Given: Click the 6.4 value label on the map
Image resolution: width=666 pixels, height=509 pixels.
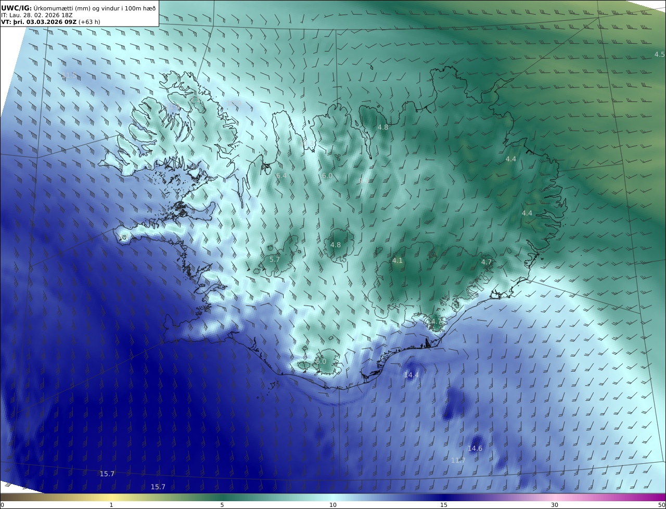Looking at the screenshot, I should (281, 176).
